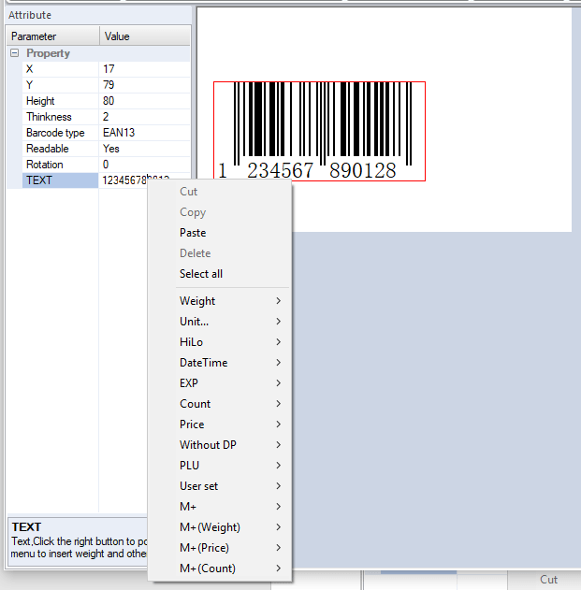Click the Cut context menu entry
This screenshot has height=590, width=581.
(219, 192)
